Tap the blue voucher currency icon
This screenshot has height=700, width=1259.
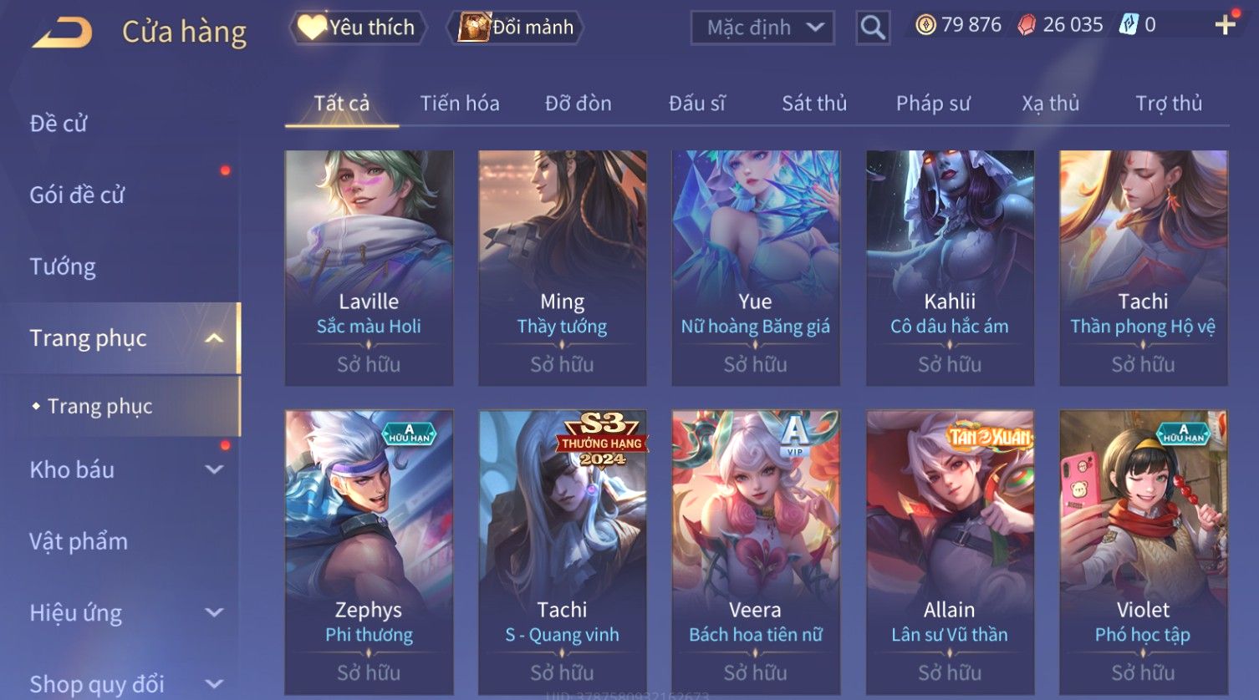[1129, 24]
